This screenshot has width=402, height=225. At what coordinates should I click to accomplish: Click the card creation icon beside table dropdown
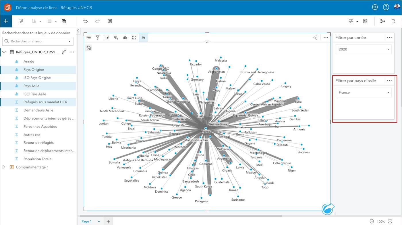(64, 21)
